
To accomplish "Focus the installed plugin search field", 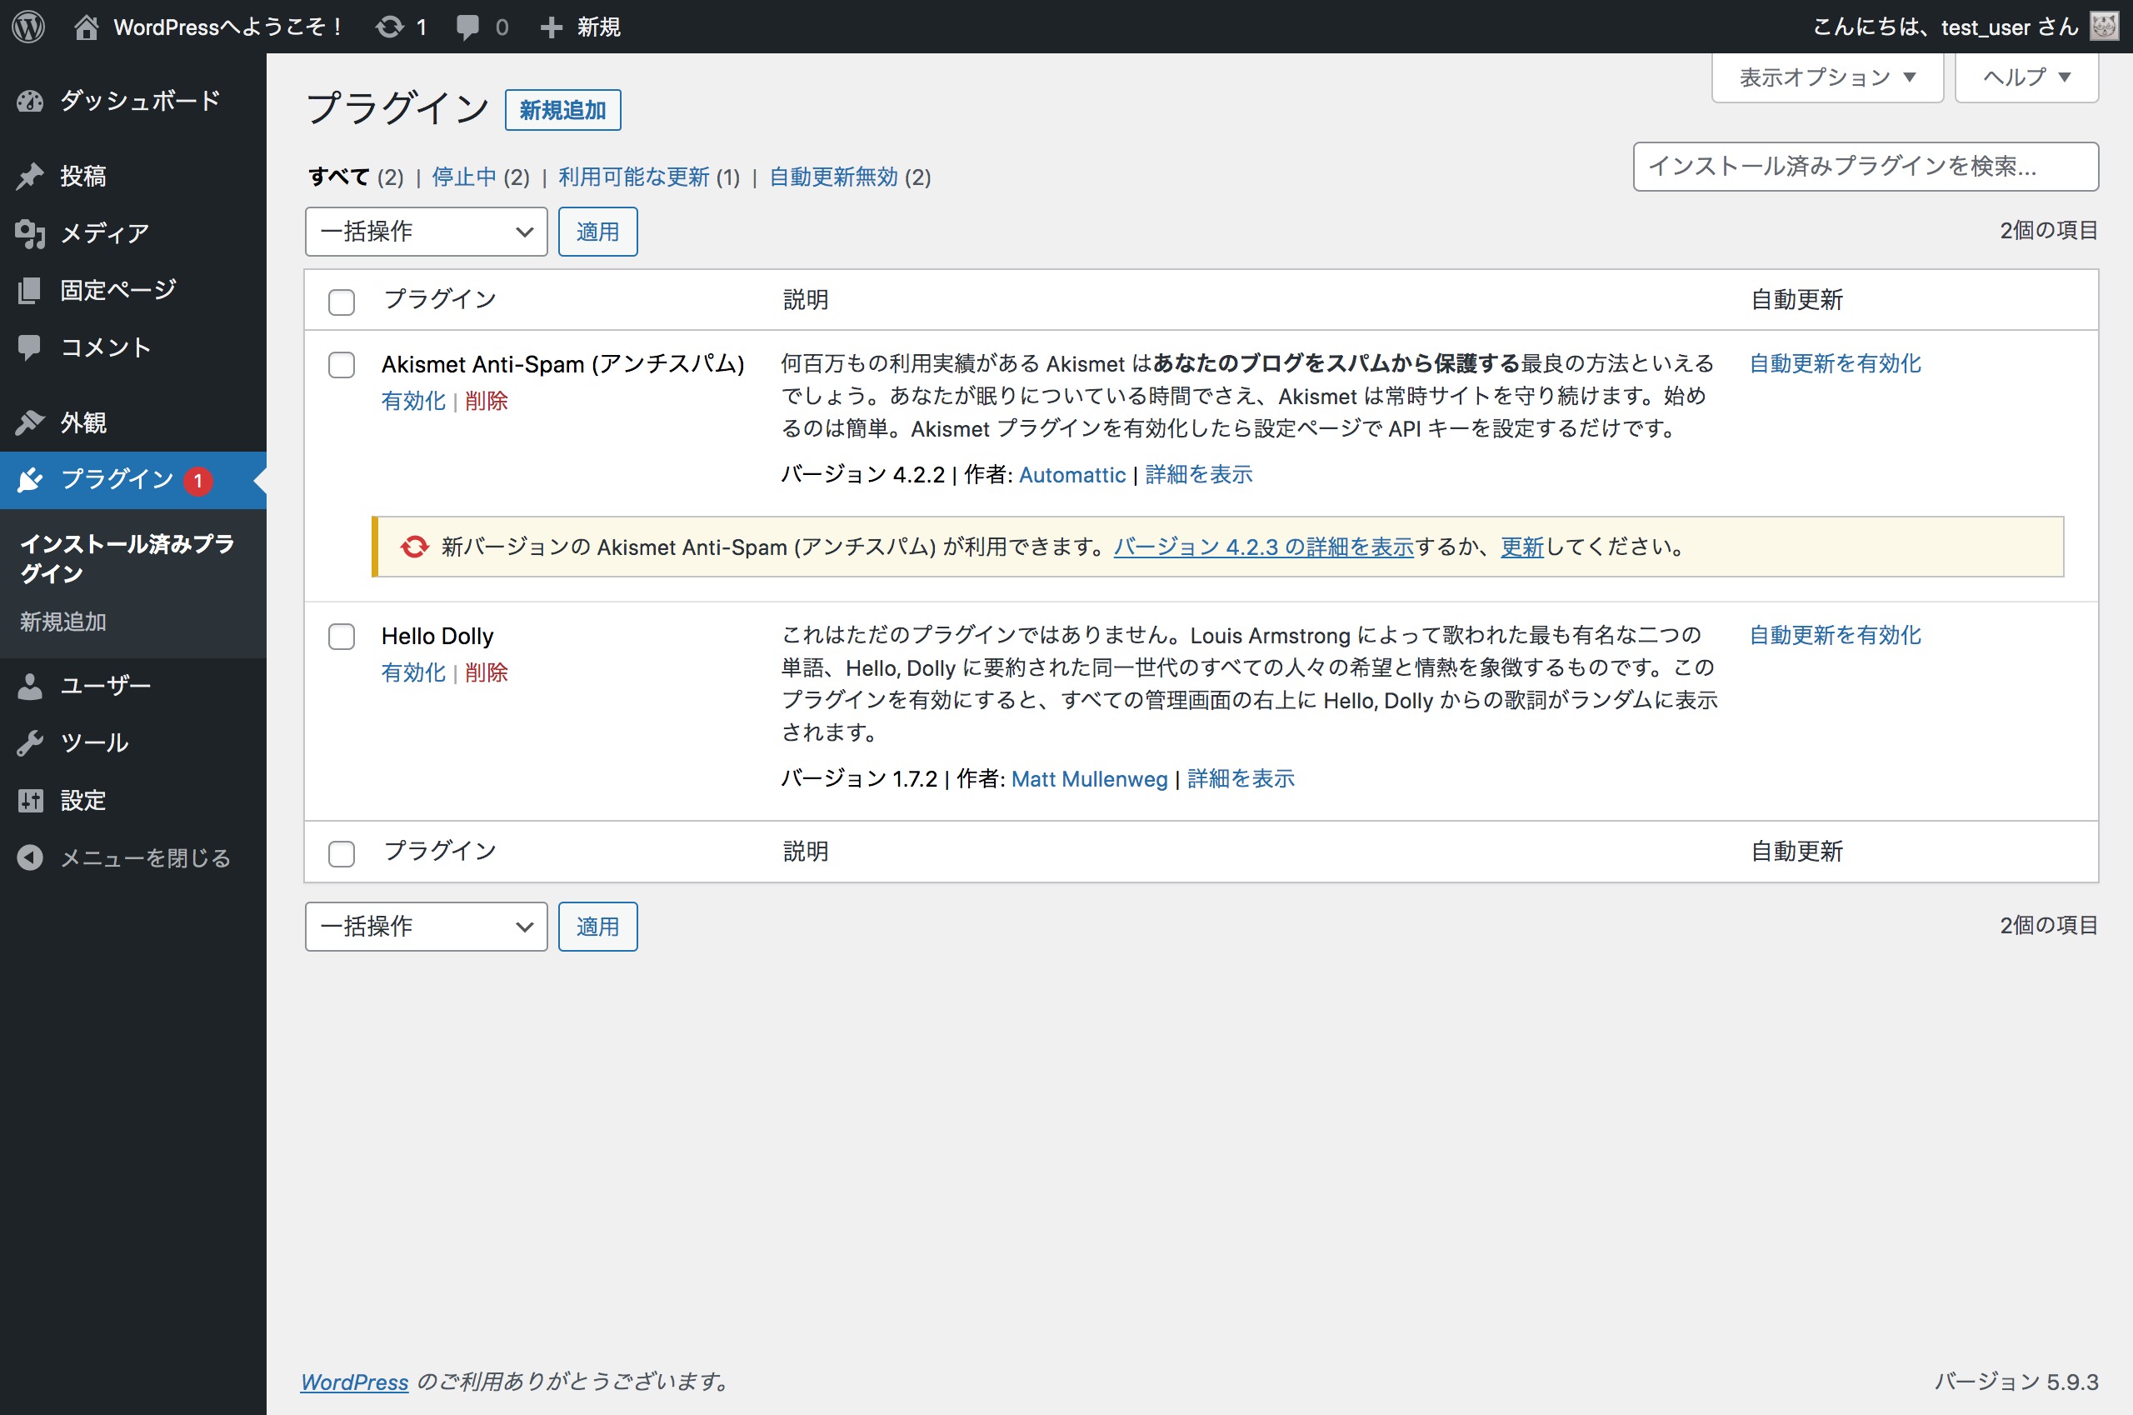I will click(x=1864, y=166).
